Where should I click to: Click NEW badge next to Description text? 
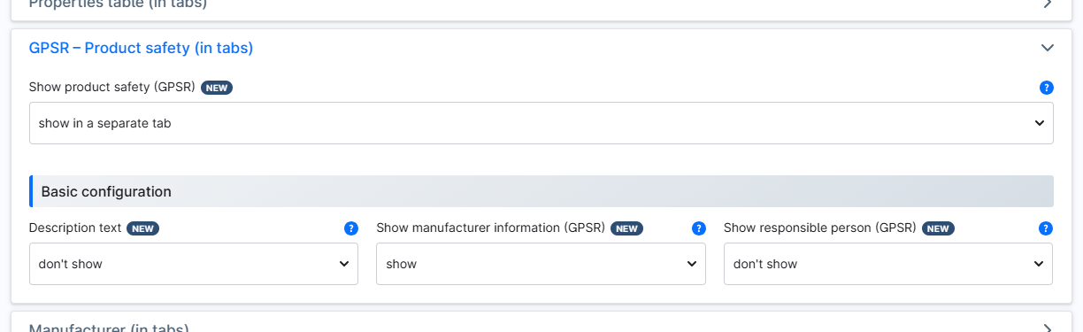pyautogui.click(x=142, y=228)
